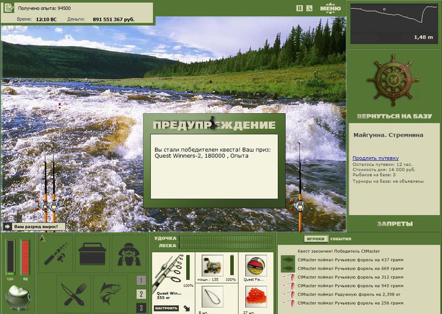Click the ЯД poison level bar

point(25,257)
